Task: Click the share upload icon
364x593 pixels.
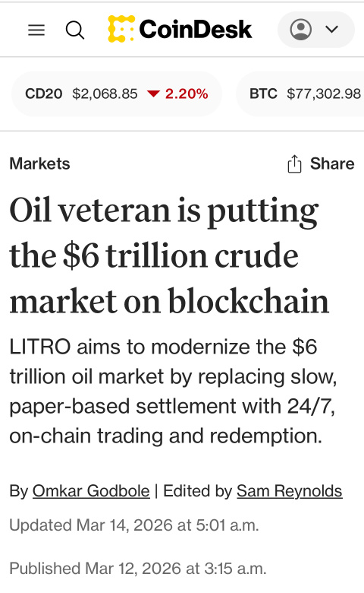Action: (x=294, y=163)
